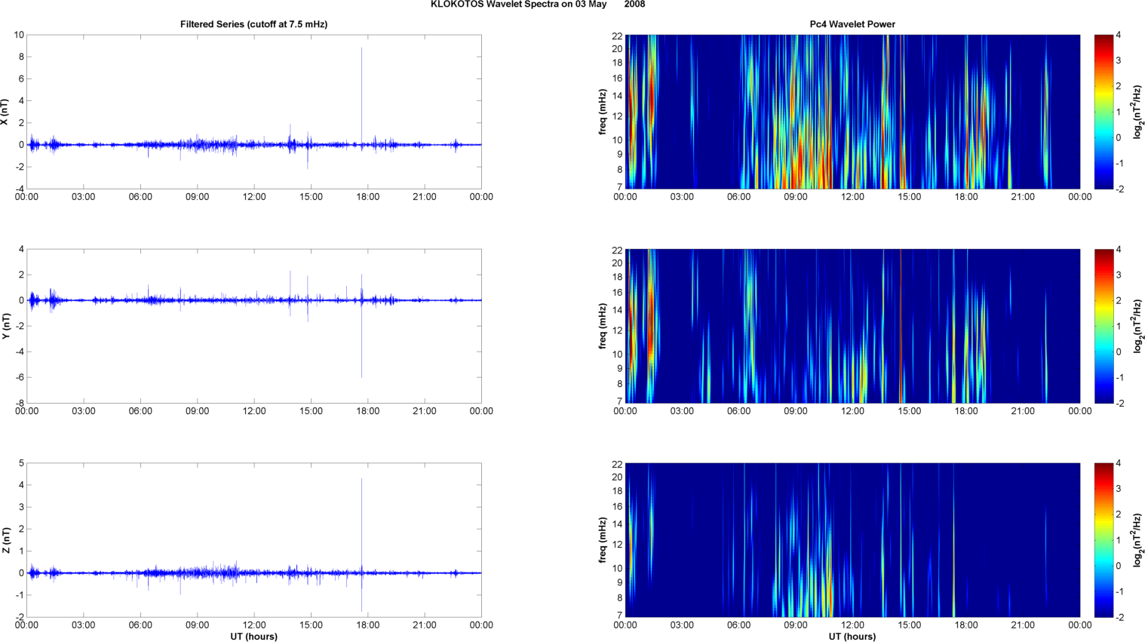This screenshot has height=642, width=1145.
Task: Click the UT (hours) label under Z series
Action: click(253, 637)
